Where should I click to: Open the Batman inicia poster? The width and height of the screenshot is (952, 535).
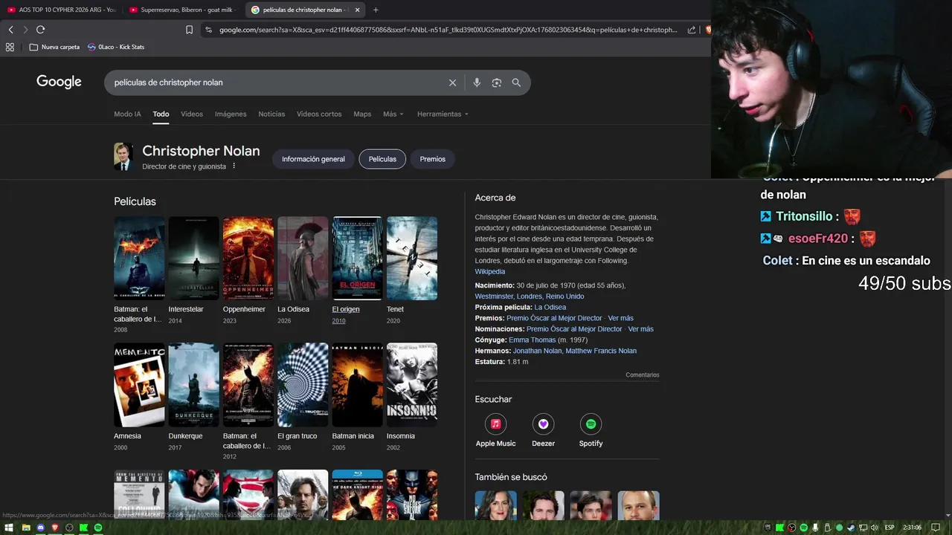tap(357, 385)
